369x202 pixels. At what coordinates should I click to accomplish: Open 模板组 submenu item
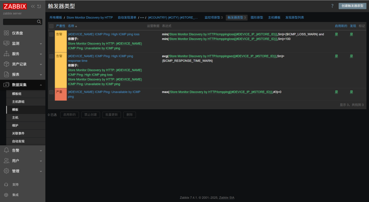click(26, 94)
